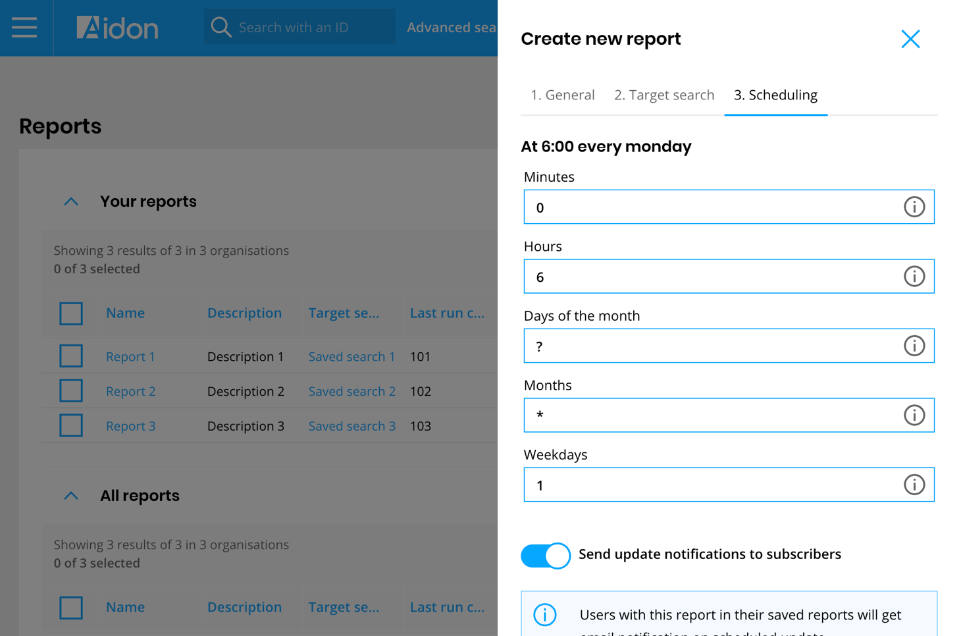961x636 pixels.
Task: Select all in Your reports header checkbox
Action: (x=71, y=313)
